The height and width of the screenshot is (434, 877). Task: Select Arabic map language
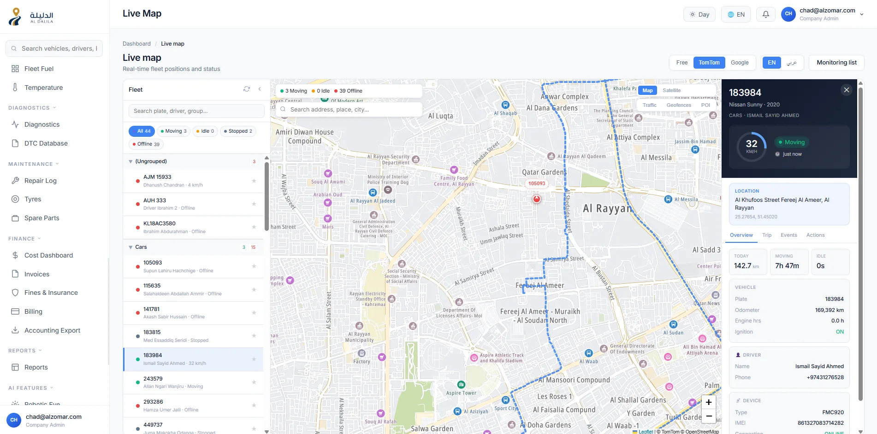[792, 63]
